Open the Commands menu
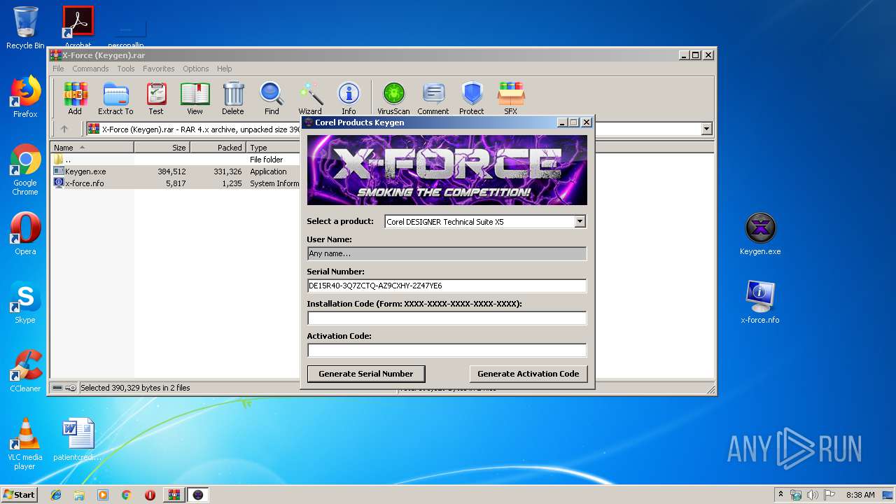Viewport: 896px width, 504px height. click(90, 69)
